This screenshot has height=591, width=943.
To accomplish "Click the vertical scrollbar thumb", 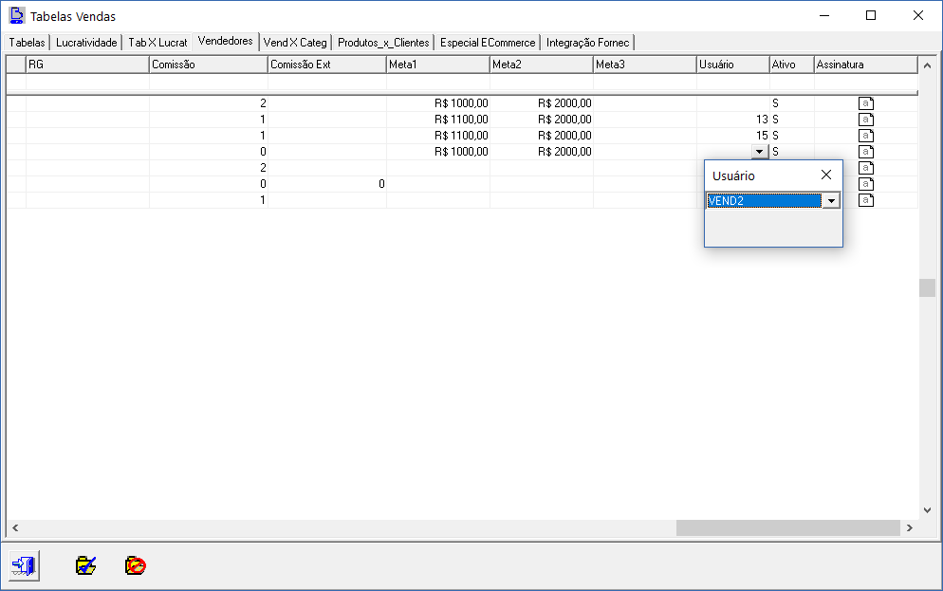I will (927, 288).
